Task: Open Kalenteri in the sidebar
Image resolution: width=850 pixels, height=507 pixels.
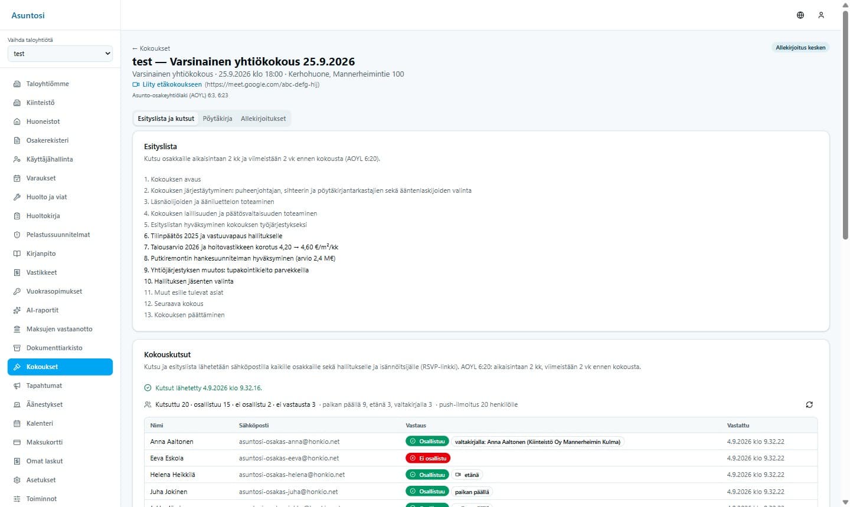Action: coord(60,423)
